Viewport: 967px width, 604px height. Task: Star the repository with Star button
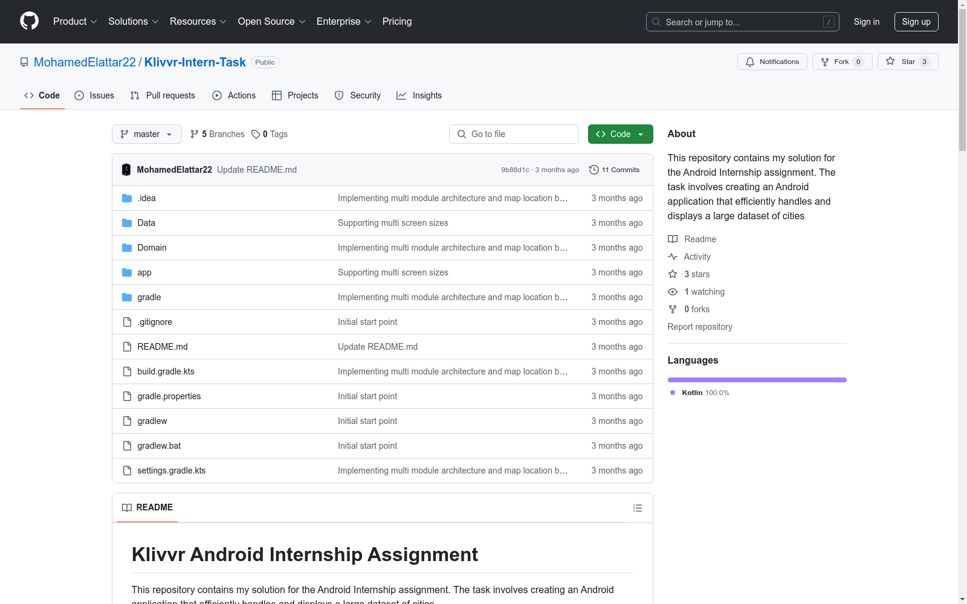[908, 62]
